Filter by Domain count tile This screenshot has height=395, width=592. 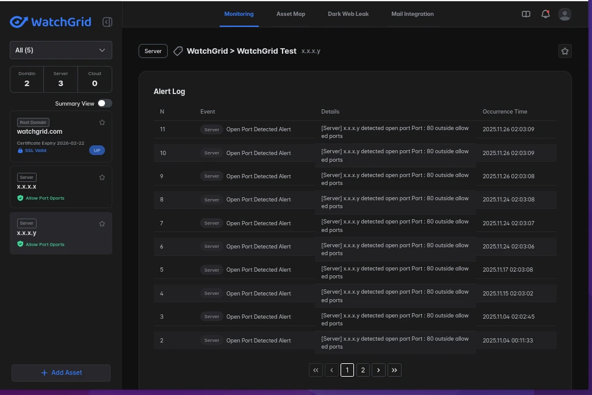[27, 79]
